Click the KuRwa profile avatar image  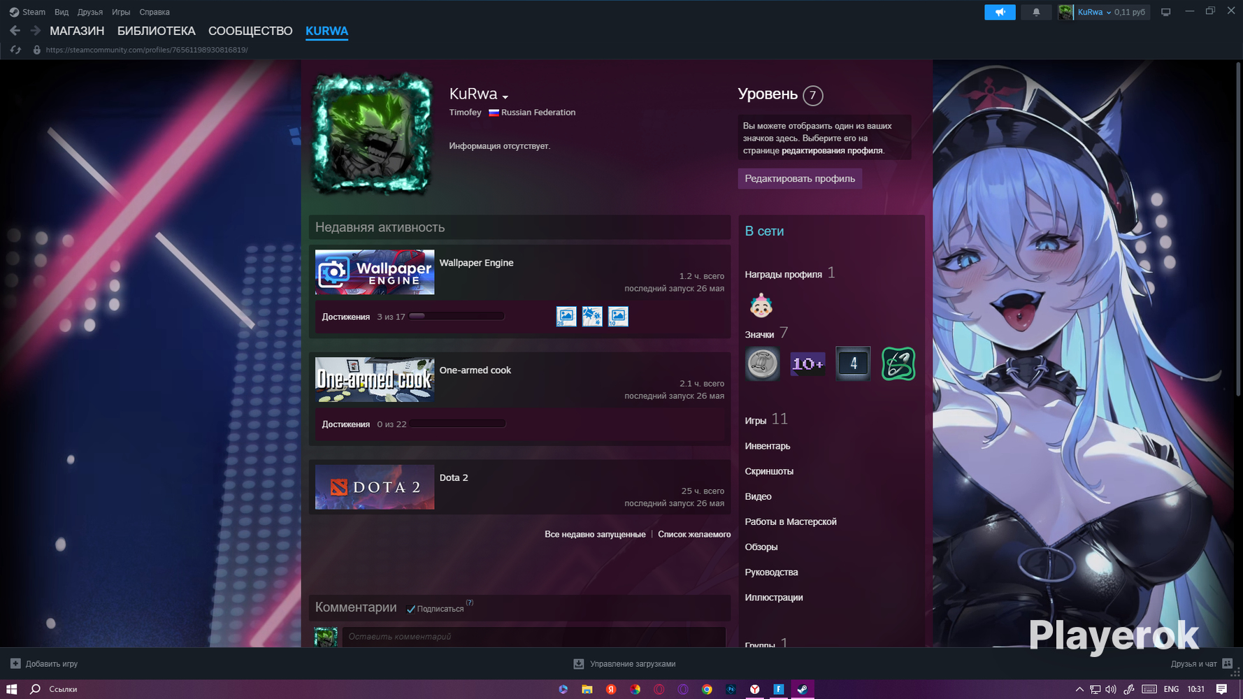pos(371,134)
